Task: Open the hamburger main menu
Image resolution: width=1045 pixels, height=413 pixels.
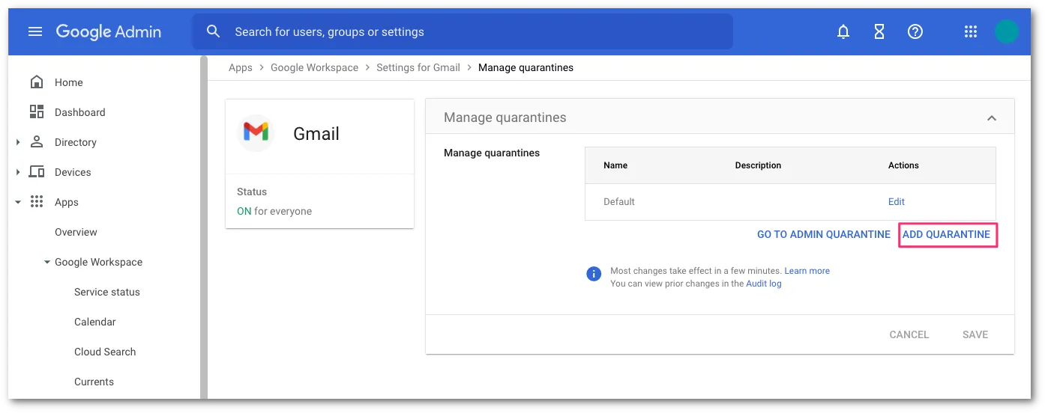Action: click(35, 31)
